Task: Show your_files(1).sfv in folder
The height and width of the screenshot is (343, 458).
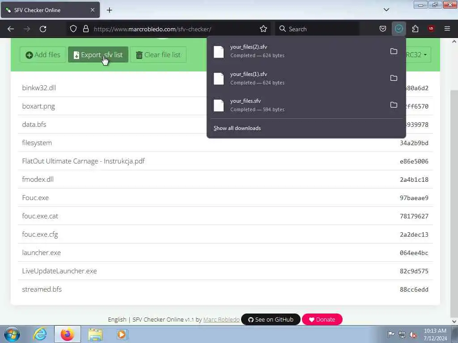Action: (394, 78)
